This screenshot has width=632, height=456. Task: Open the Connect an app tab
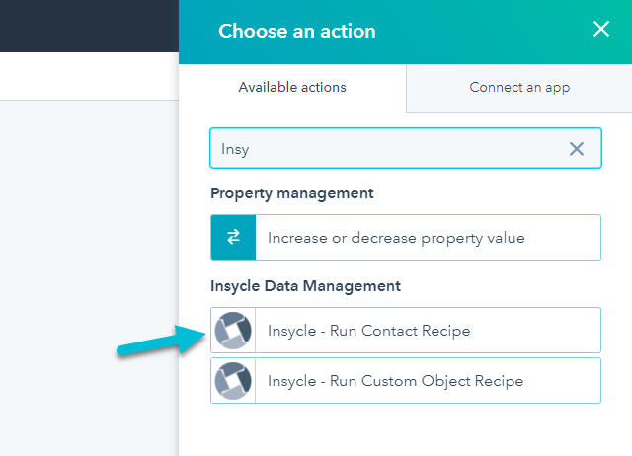519,88
